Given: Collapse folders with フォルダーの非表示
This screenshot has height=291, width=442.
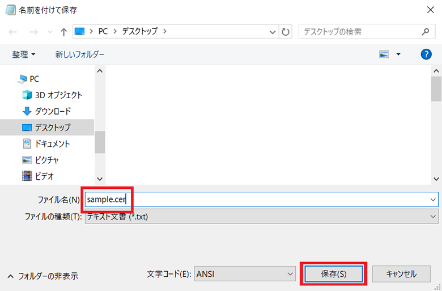Looking at the screenshot, I should (43, 276).
